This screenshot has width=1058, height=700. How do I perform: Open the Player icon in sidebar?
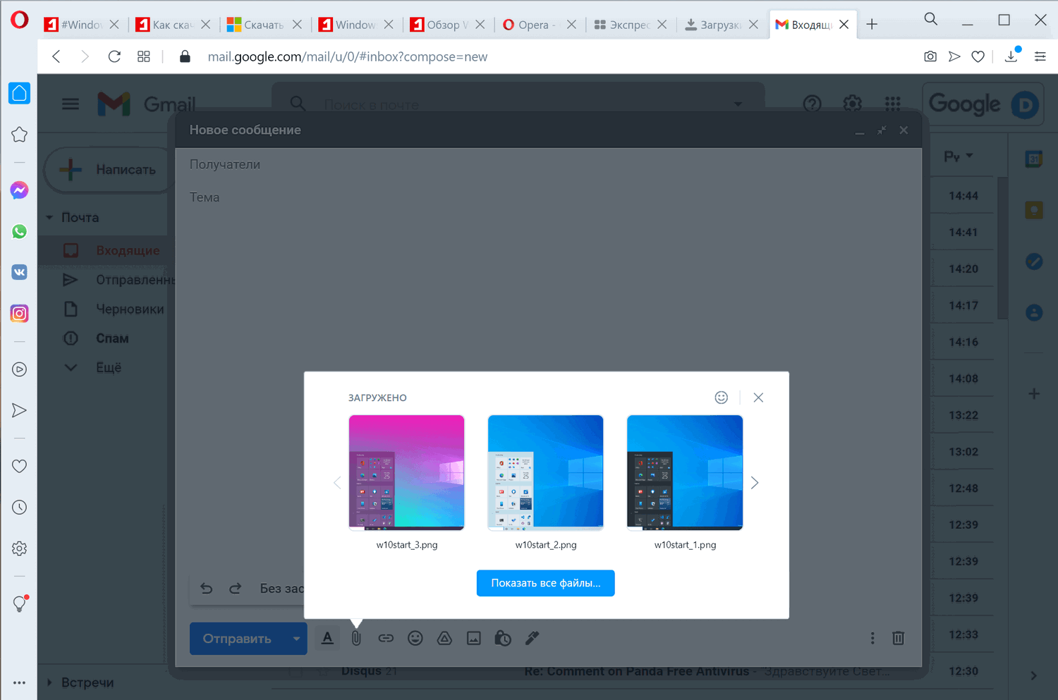click(x=19, y=369)
